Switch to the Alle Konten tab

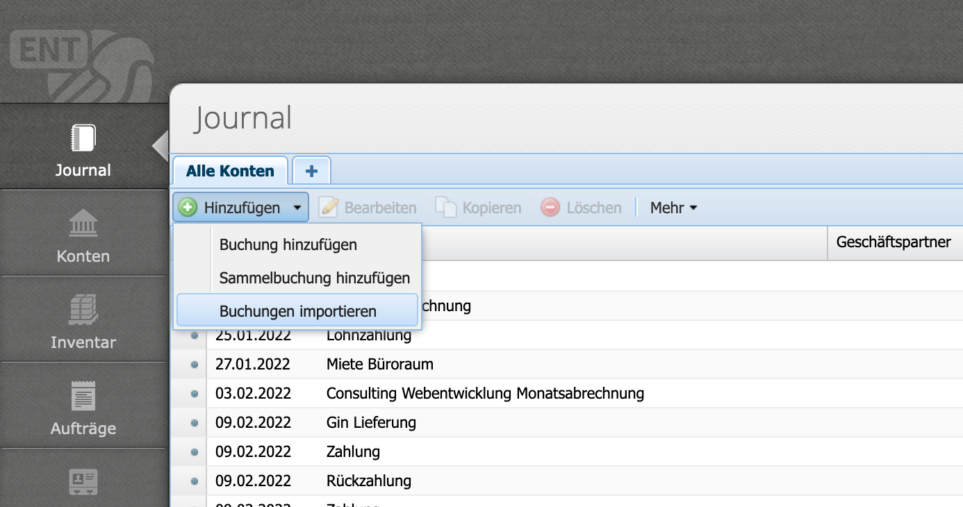coord(229,170)
